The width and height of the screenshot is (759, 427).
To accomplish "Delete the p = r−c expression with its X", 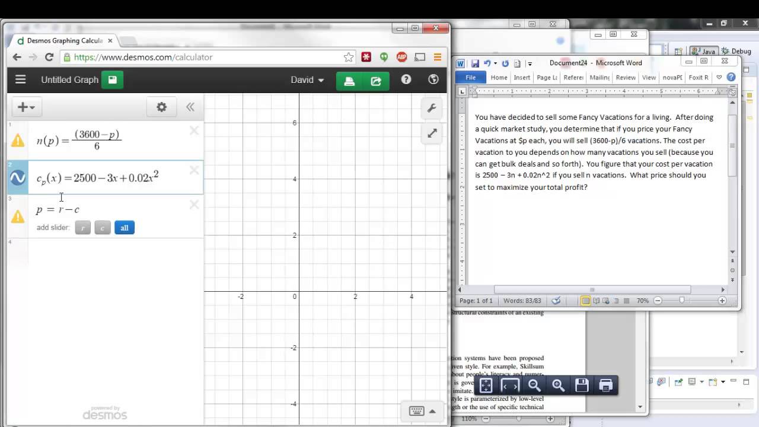I will (x=194, y=205).
